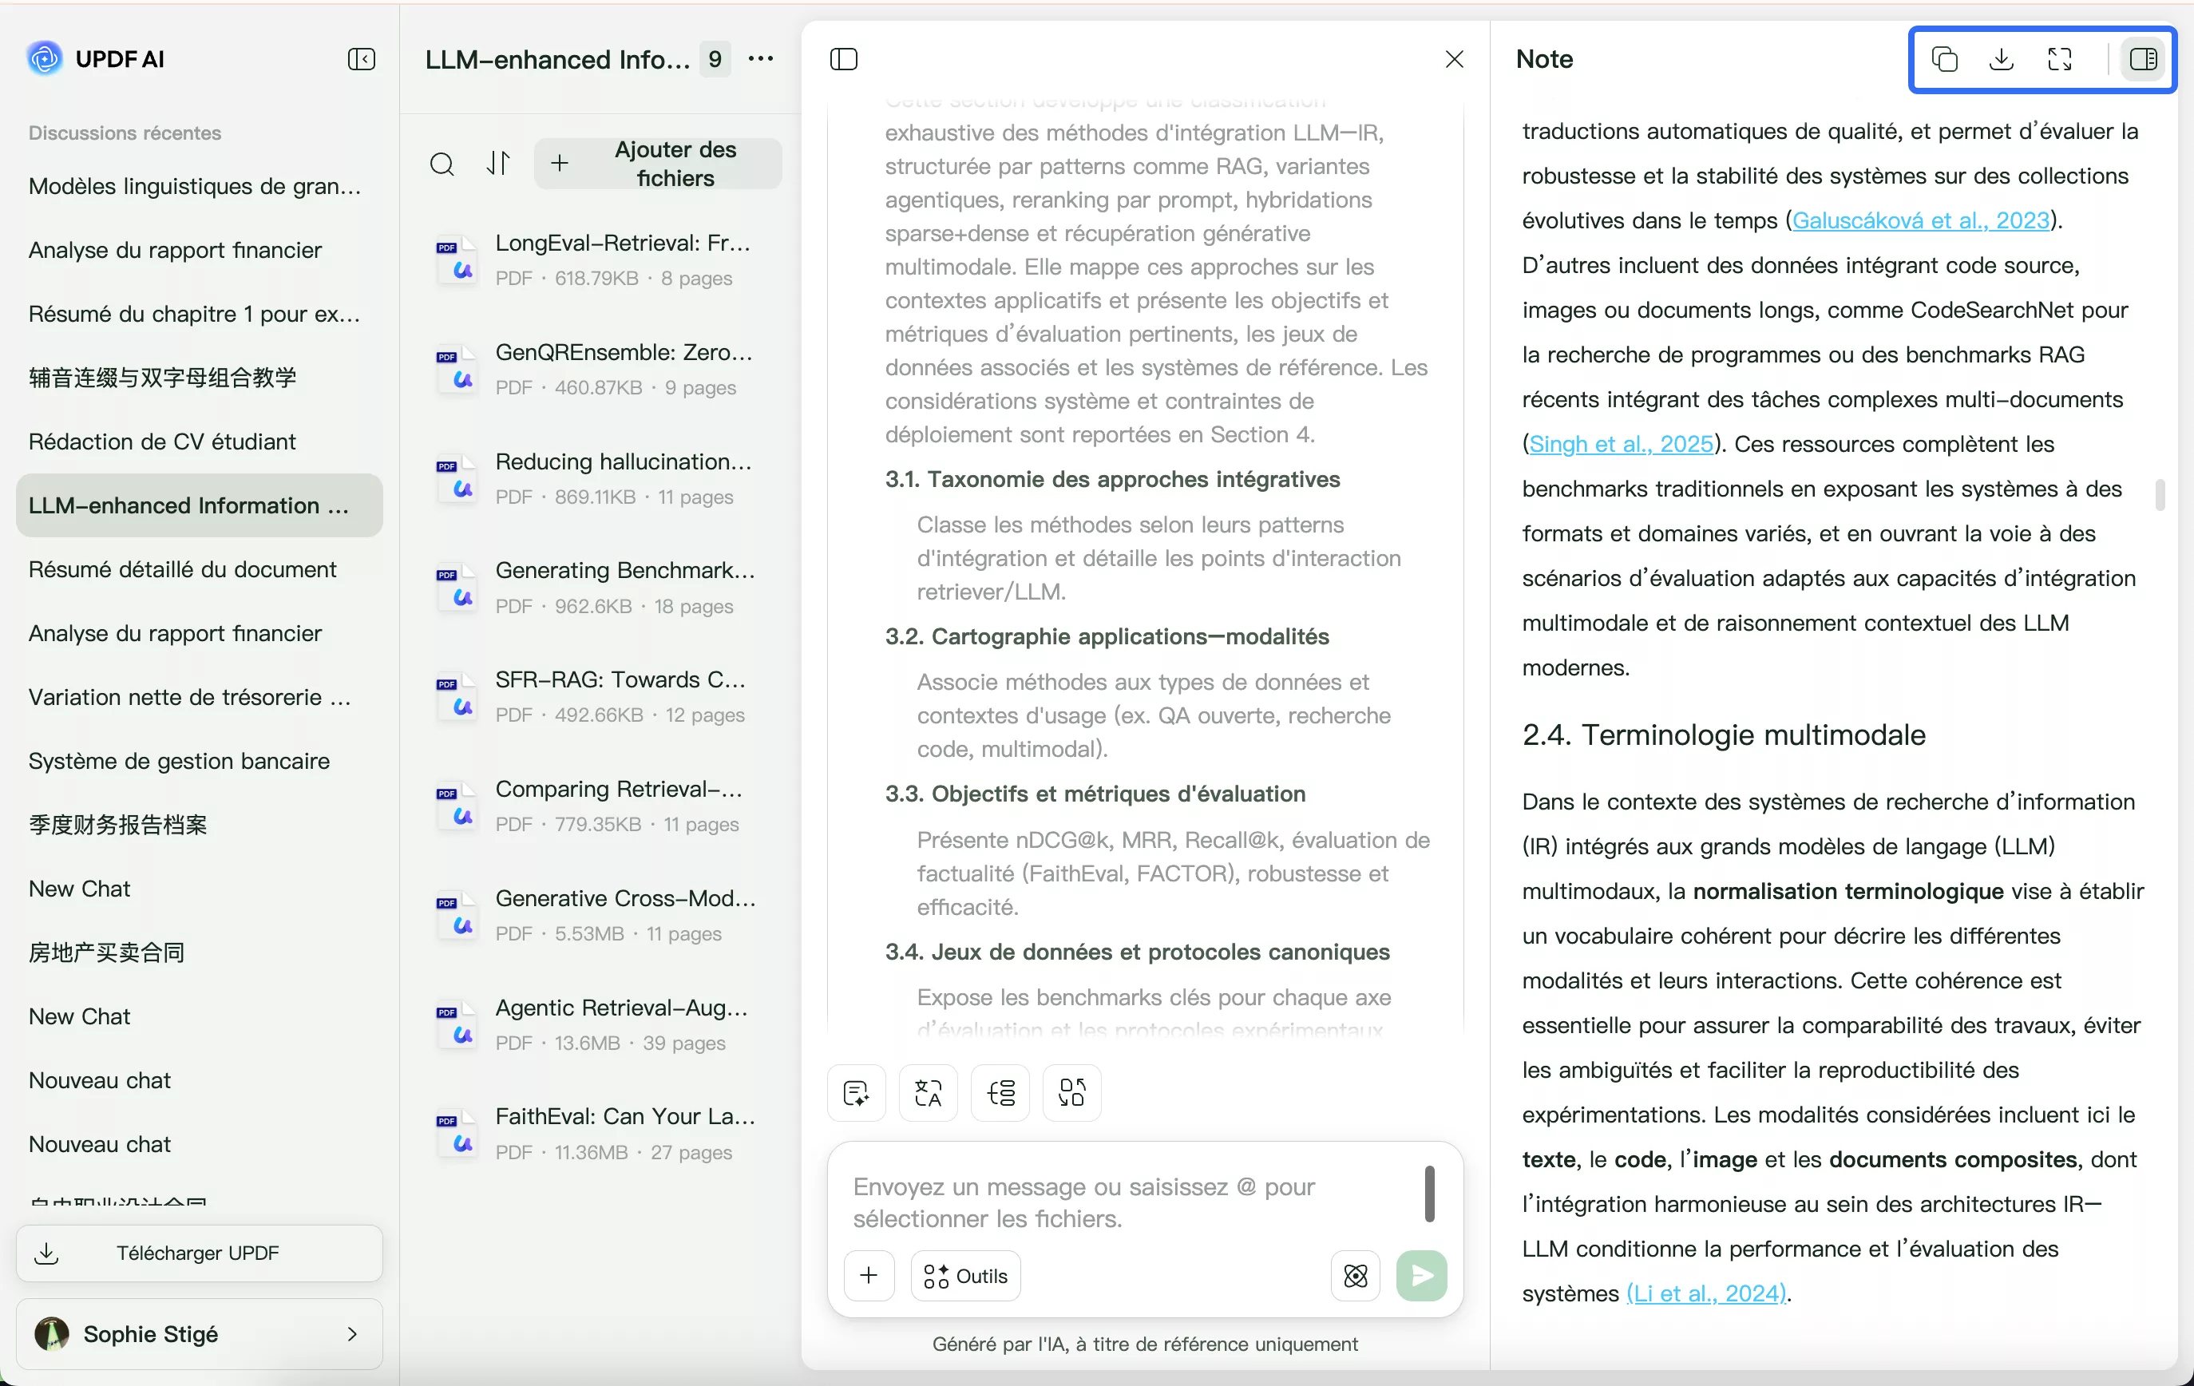Click the Note panel vertical scrollbar

(2160, 495)
